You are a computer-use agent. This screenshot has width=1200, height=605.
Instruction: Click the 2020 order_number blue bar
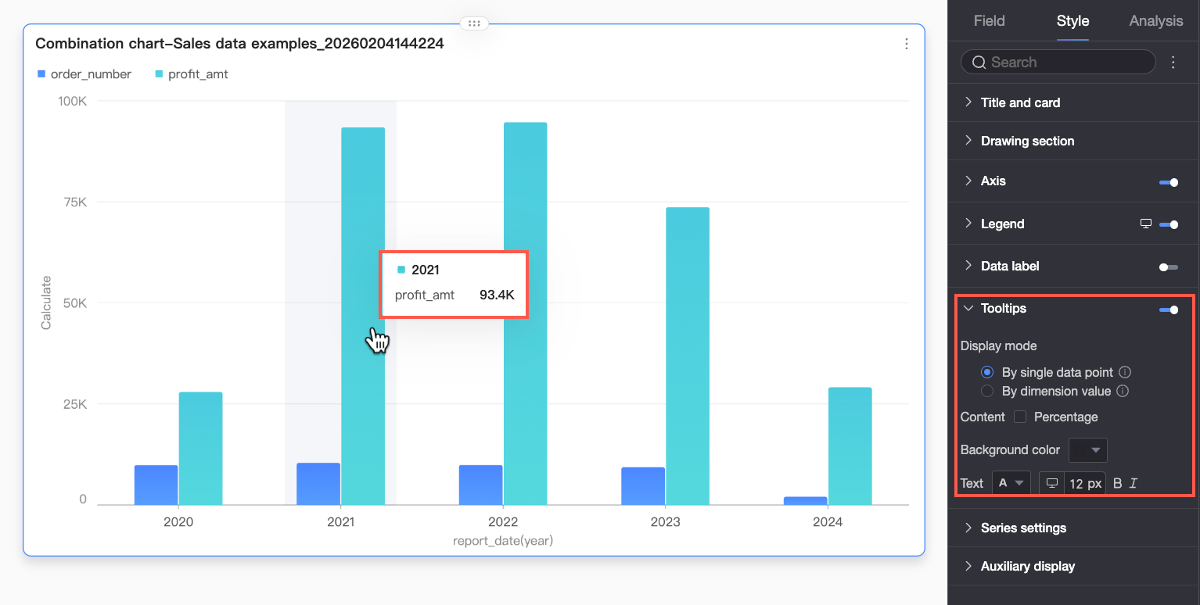pyautogui.click(x=156, y=485)
